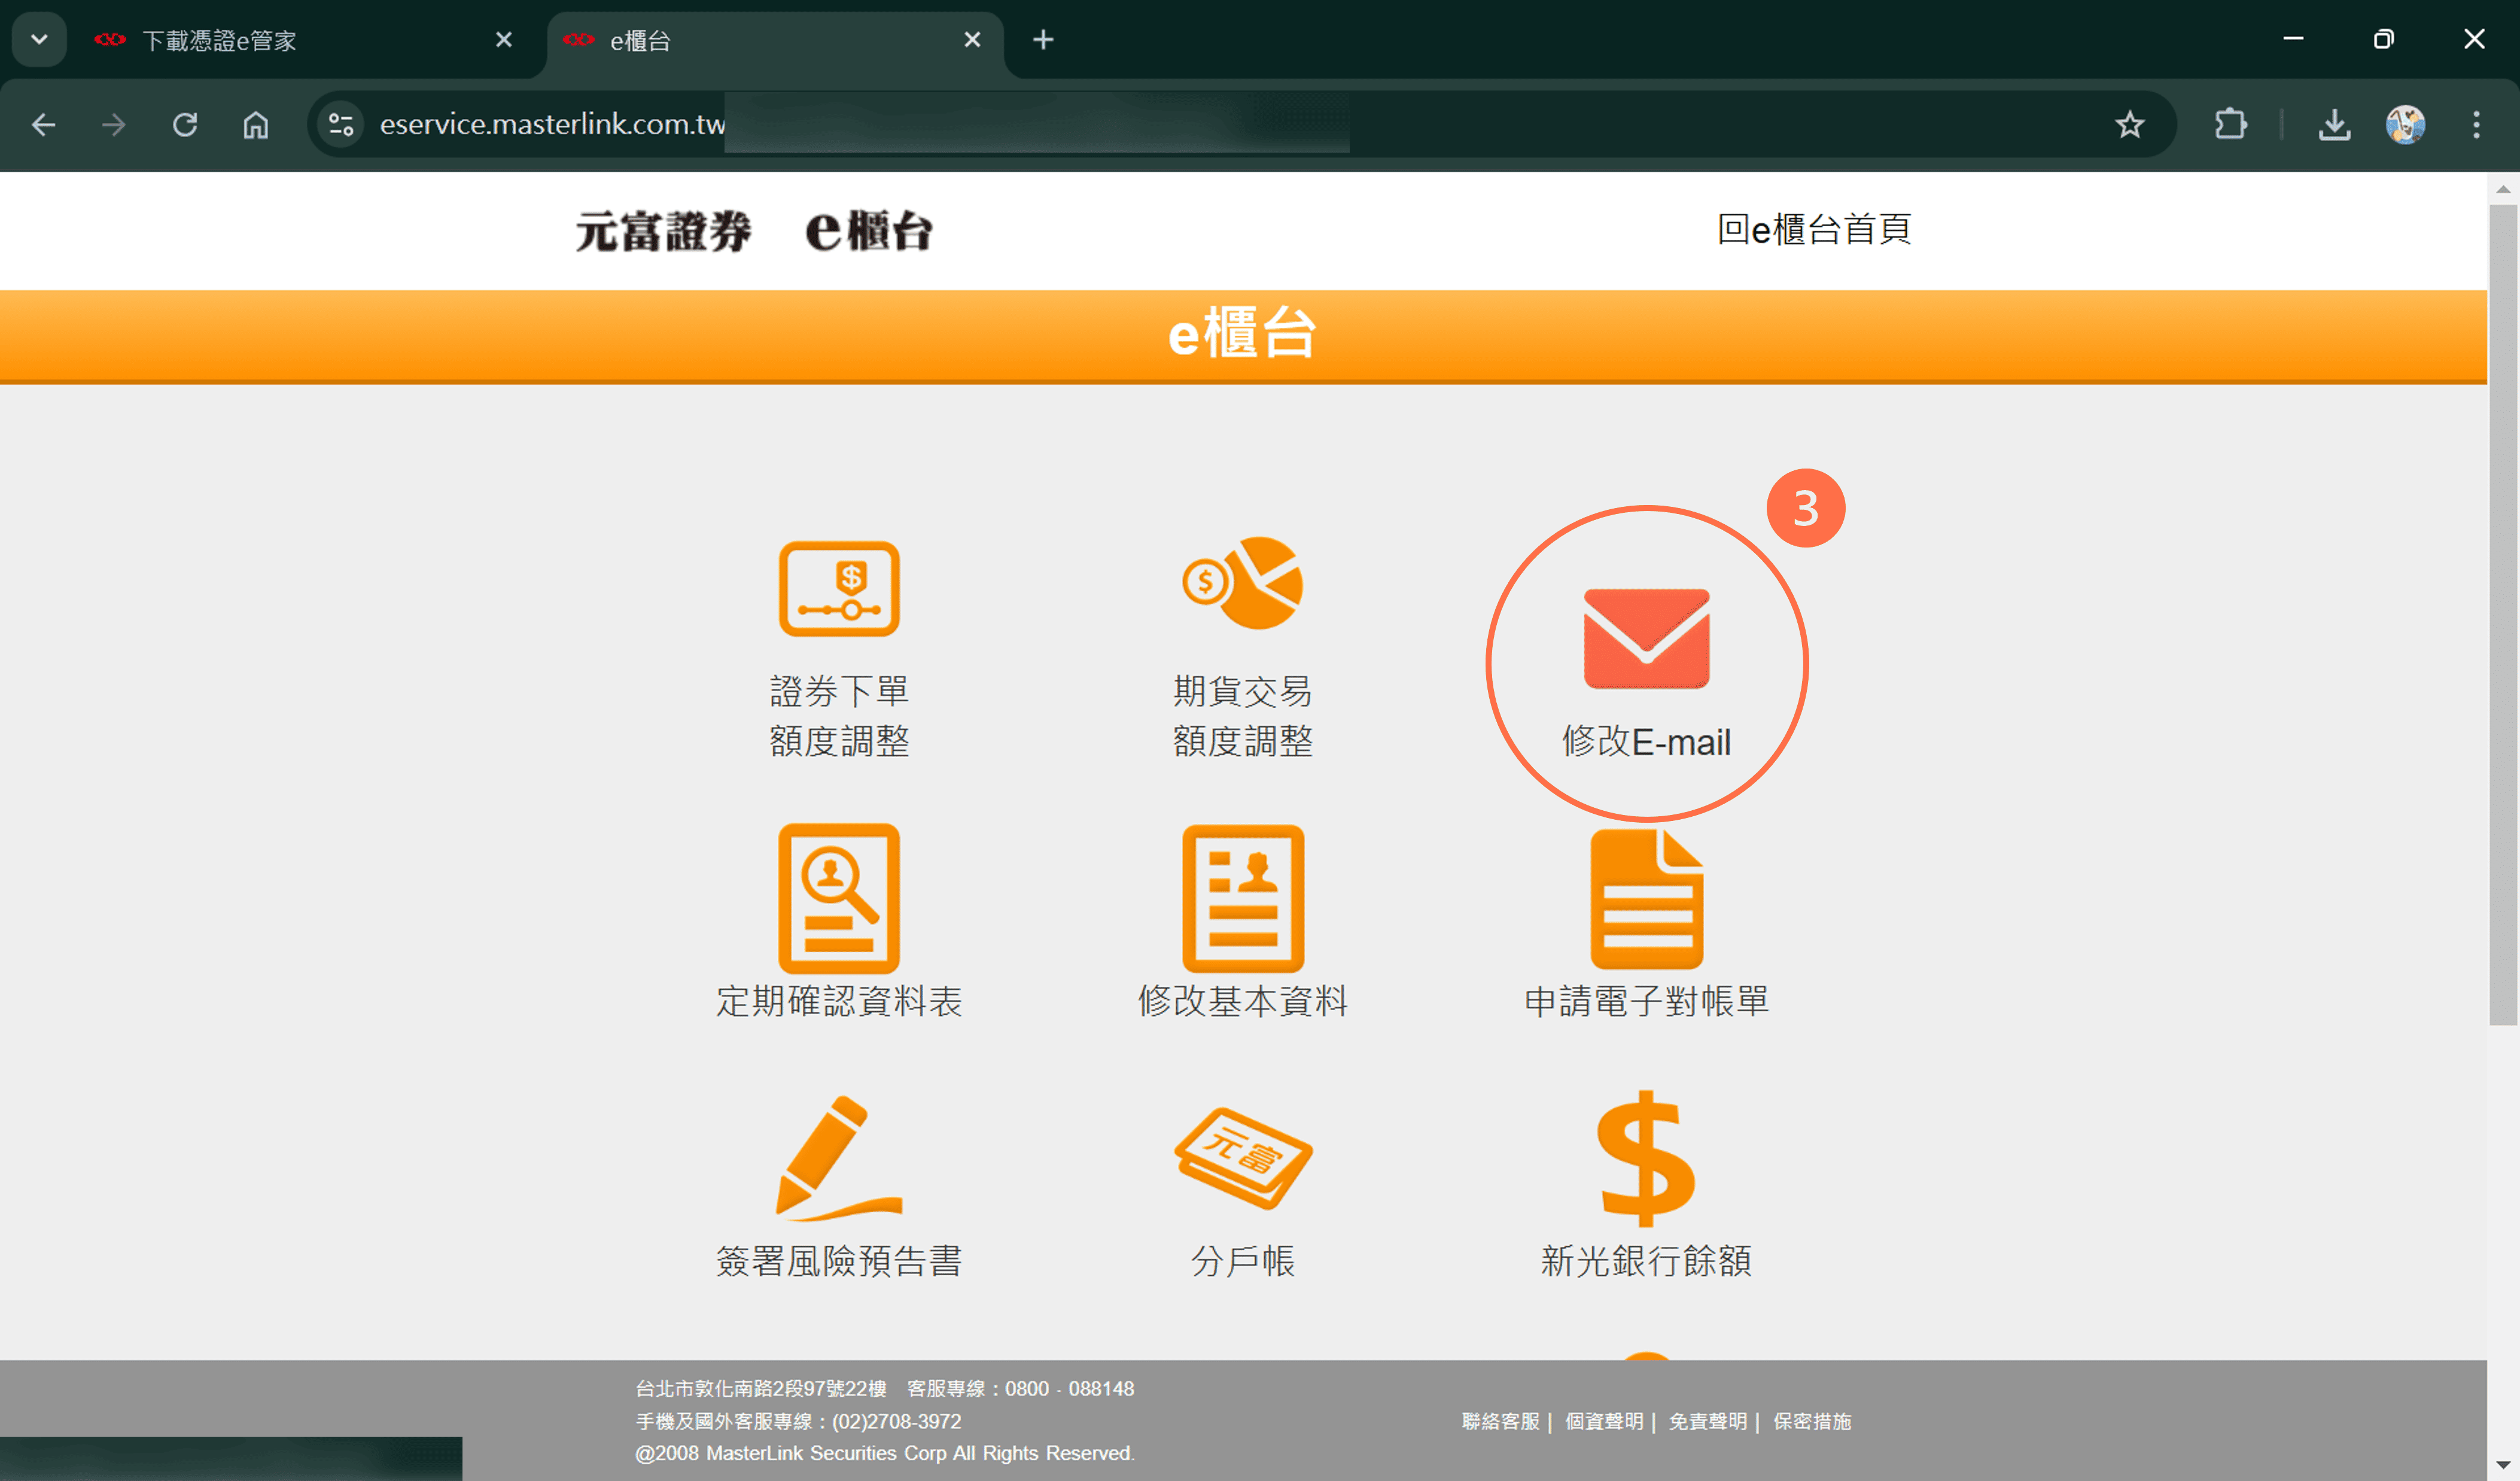
Task: Open the 修改基本資料 profile document icon
Action: (1243, 898)
